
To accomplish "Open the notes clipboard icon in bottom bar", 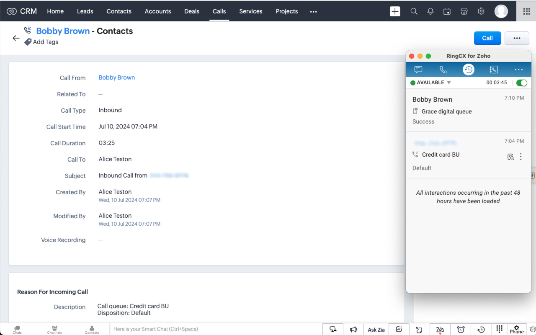I will coord(419,330).
